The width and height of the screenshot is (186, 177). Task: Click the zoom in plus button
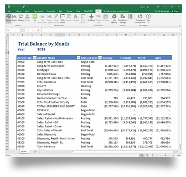click(174, 155)
